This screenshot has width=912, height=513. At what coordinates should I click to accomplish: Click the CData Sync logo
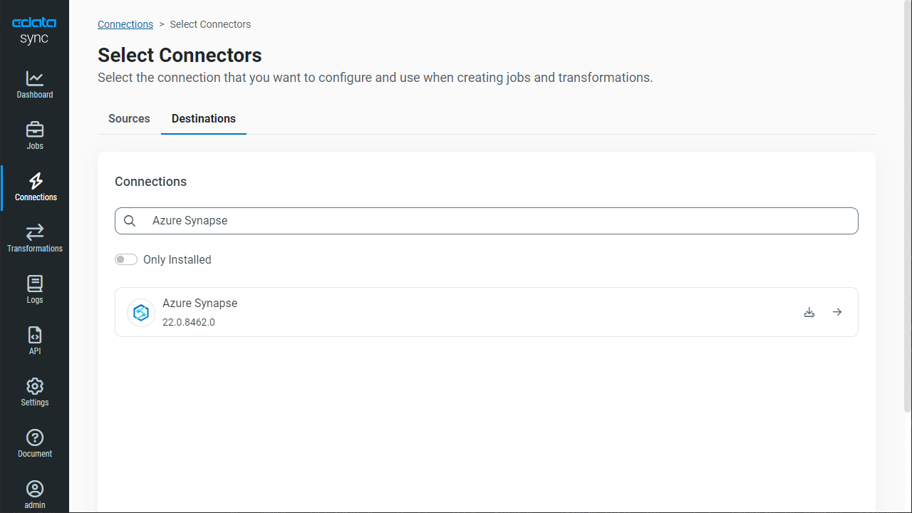pyautogui.click(x=34, y=31)
